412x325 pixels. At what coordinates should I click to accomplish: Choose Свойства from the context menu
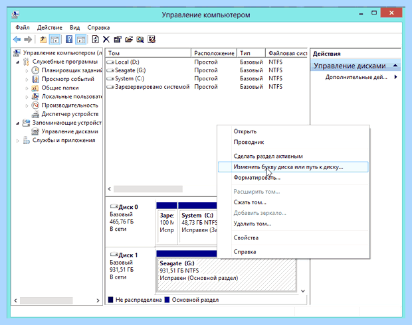[293, 237]
